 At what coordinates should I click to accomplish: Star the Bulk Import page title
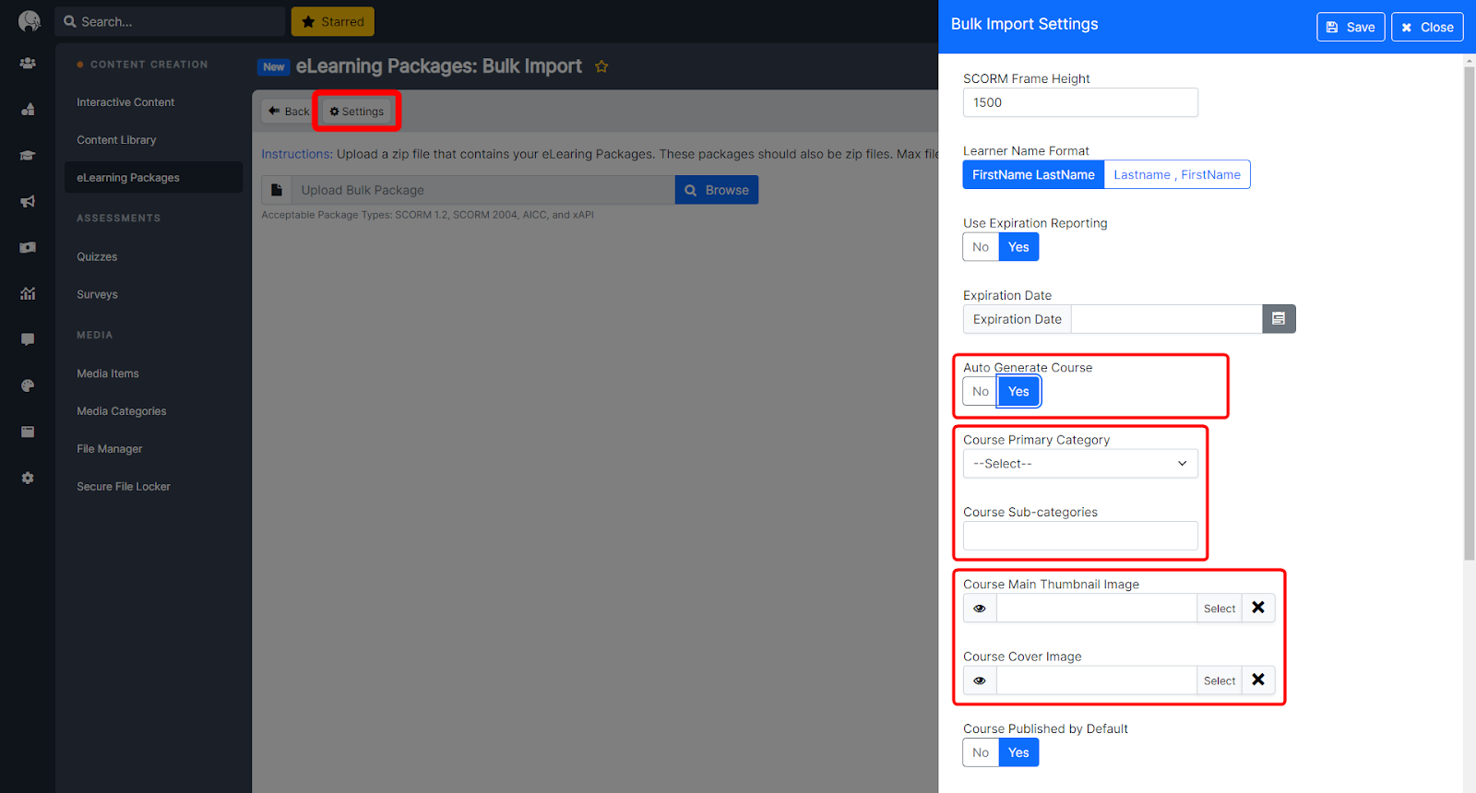[x=601, y=66]
